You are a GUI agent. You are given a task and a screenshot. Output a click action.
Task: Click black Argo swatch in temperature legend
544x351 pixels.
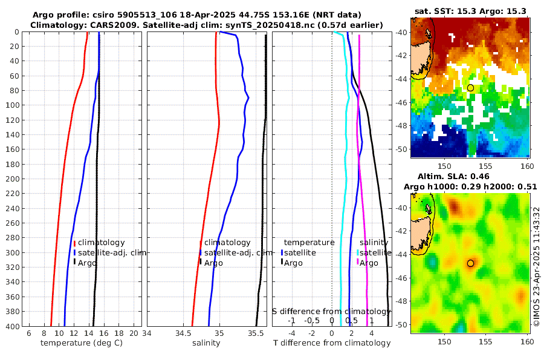coord(74,263)
